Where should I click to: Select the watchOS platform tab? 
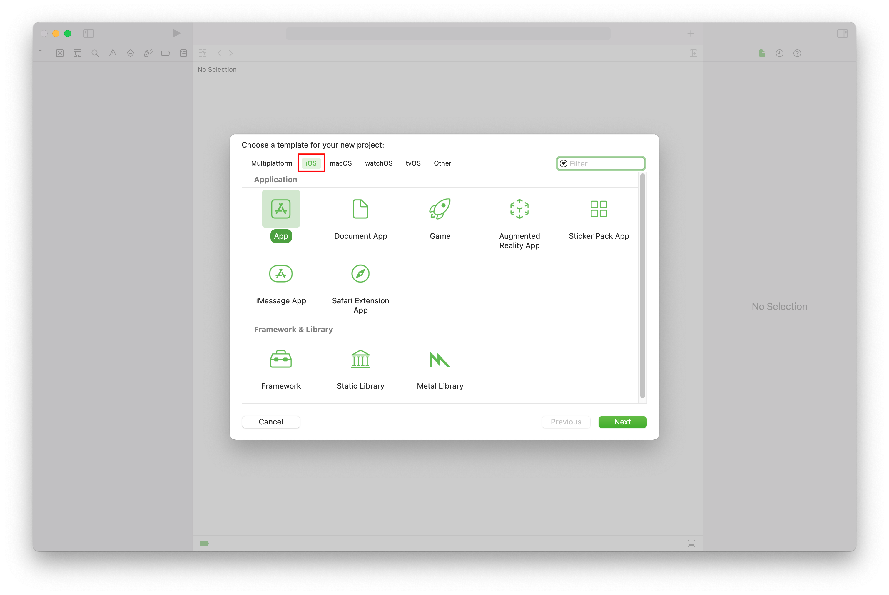coord(378,163)
